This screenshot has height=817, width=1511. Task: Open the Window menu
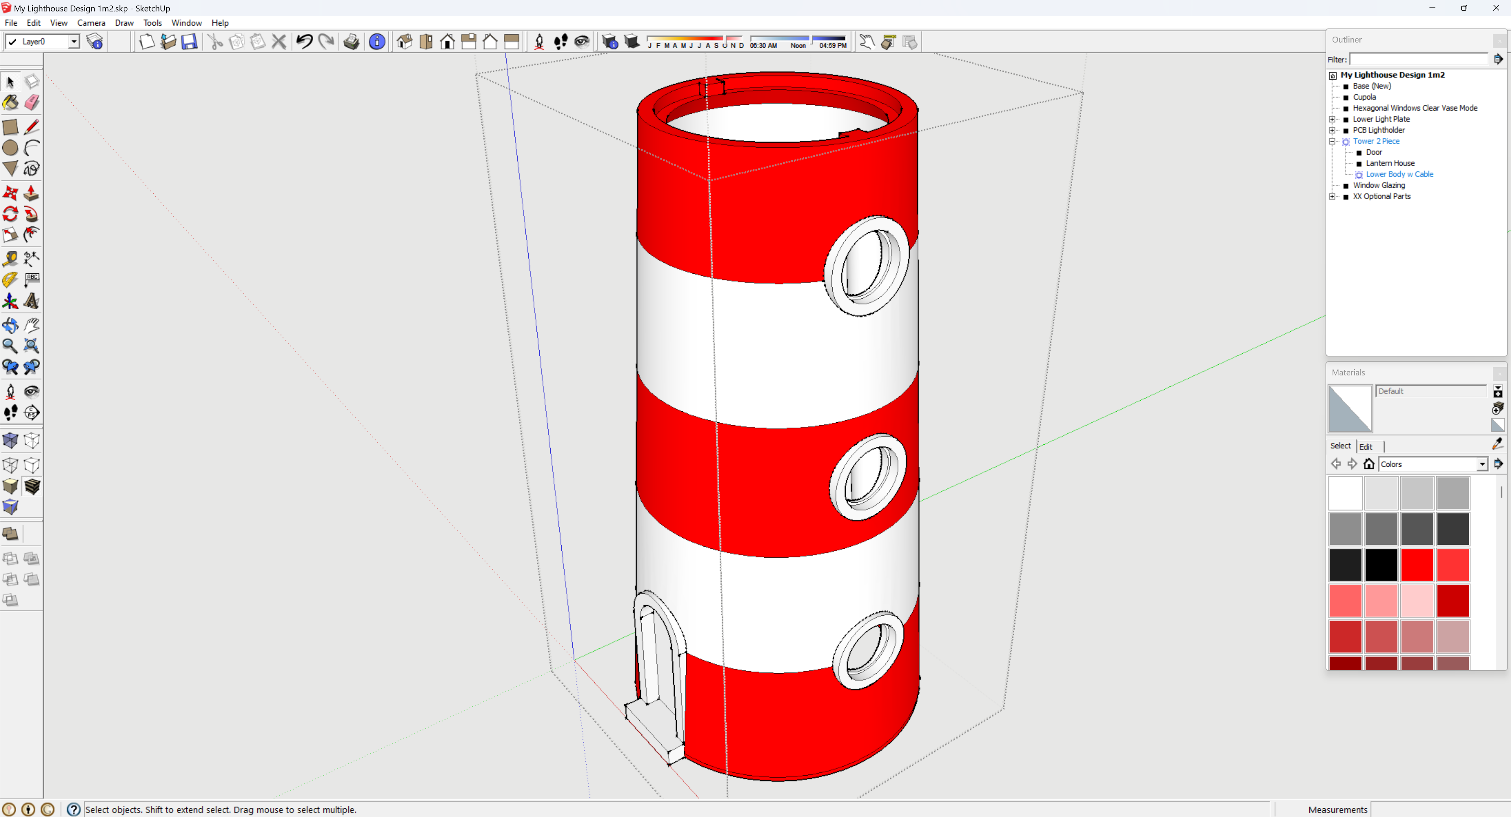pyautogui.click(x=187, y=23)
